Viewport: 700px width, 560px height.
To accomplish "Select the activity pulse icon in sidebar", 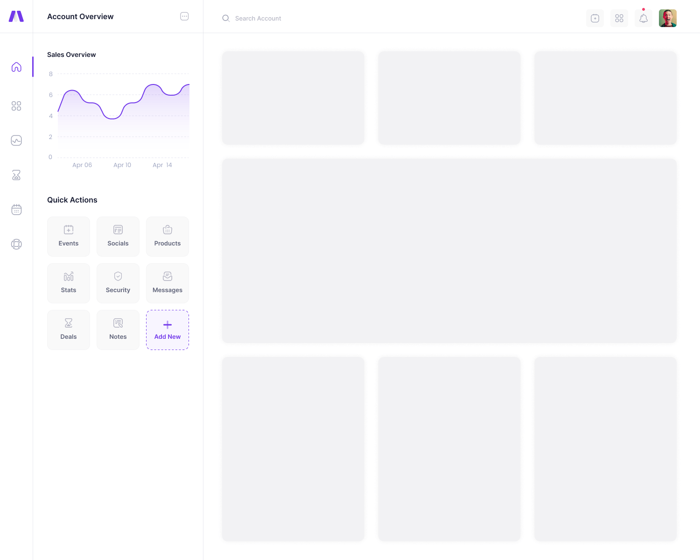I will [x=16, y=140].
